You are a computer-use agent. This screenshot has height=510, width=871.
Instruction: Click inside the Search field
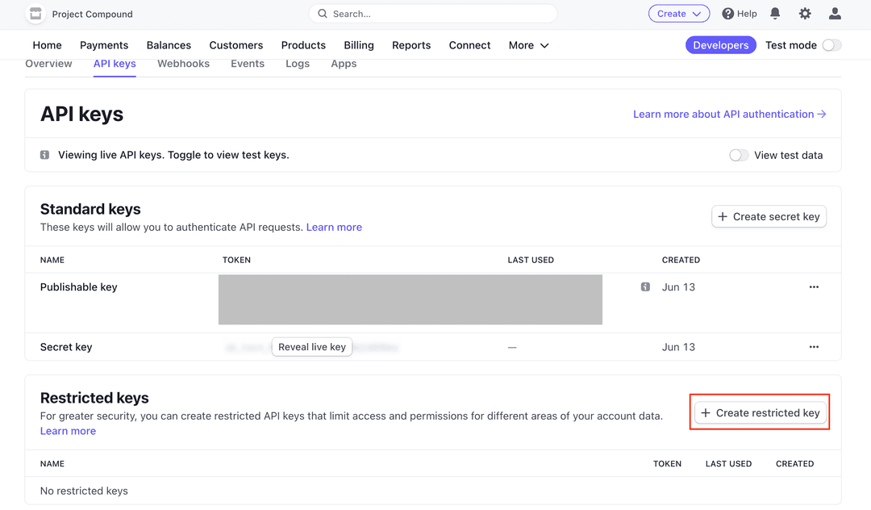pos(433,14)
